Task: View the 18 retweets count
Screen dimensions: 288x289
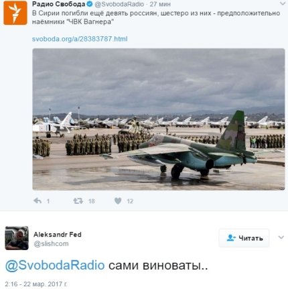Action: [92, 201]
